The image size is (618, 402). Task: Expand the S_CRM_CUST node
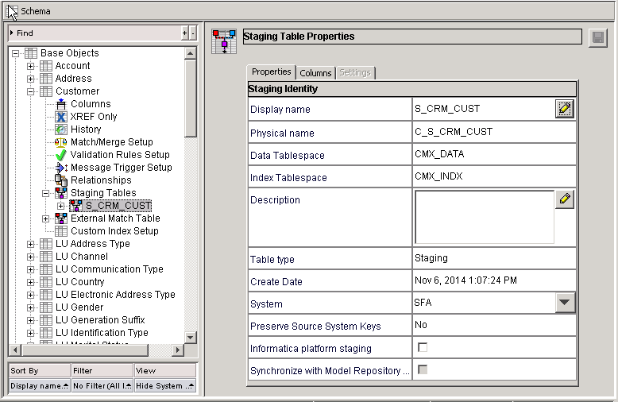[x=60, y=206]
